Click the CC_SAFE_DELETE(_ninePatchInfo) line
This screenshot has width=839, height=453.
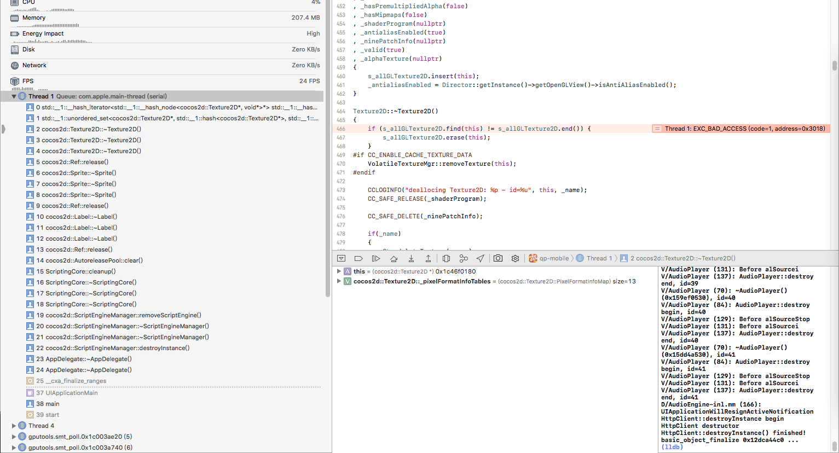click(425, 216)
